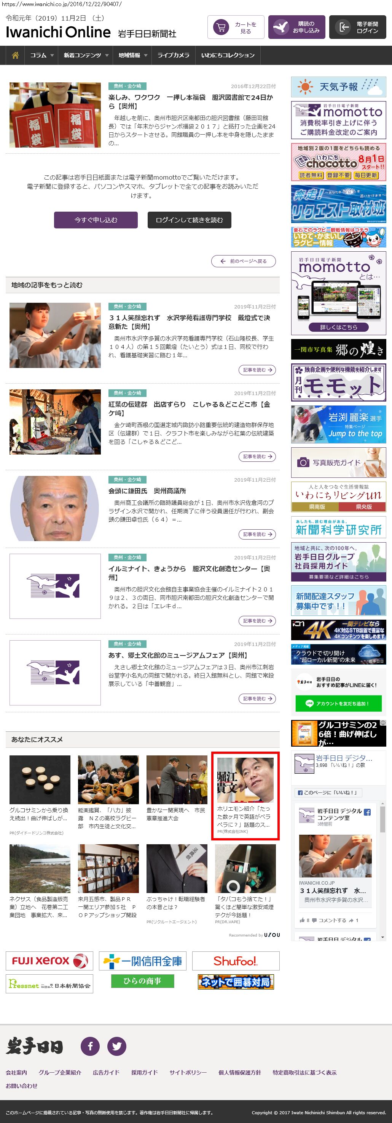
Task: Open the subscription application bird icon button
Action: click(296, 27)
